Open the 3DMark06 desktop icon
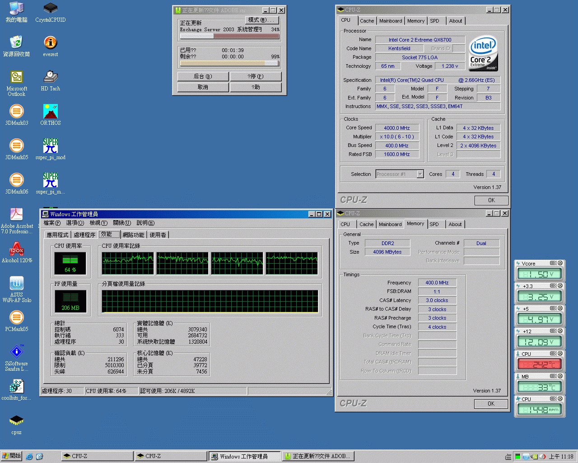578x463 pixels. [17, 184]
